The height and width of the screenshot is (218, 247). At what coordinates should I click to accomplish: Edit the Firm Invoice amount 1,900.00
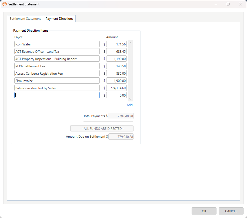click(x=116, y=81)
